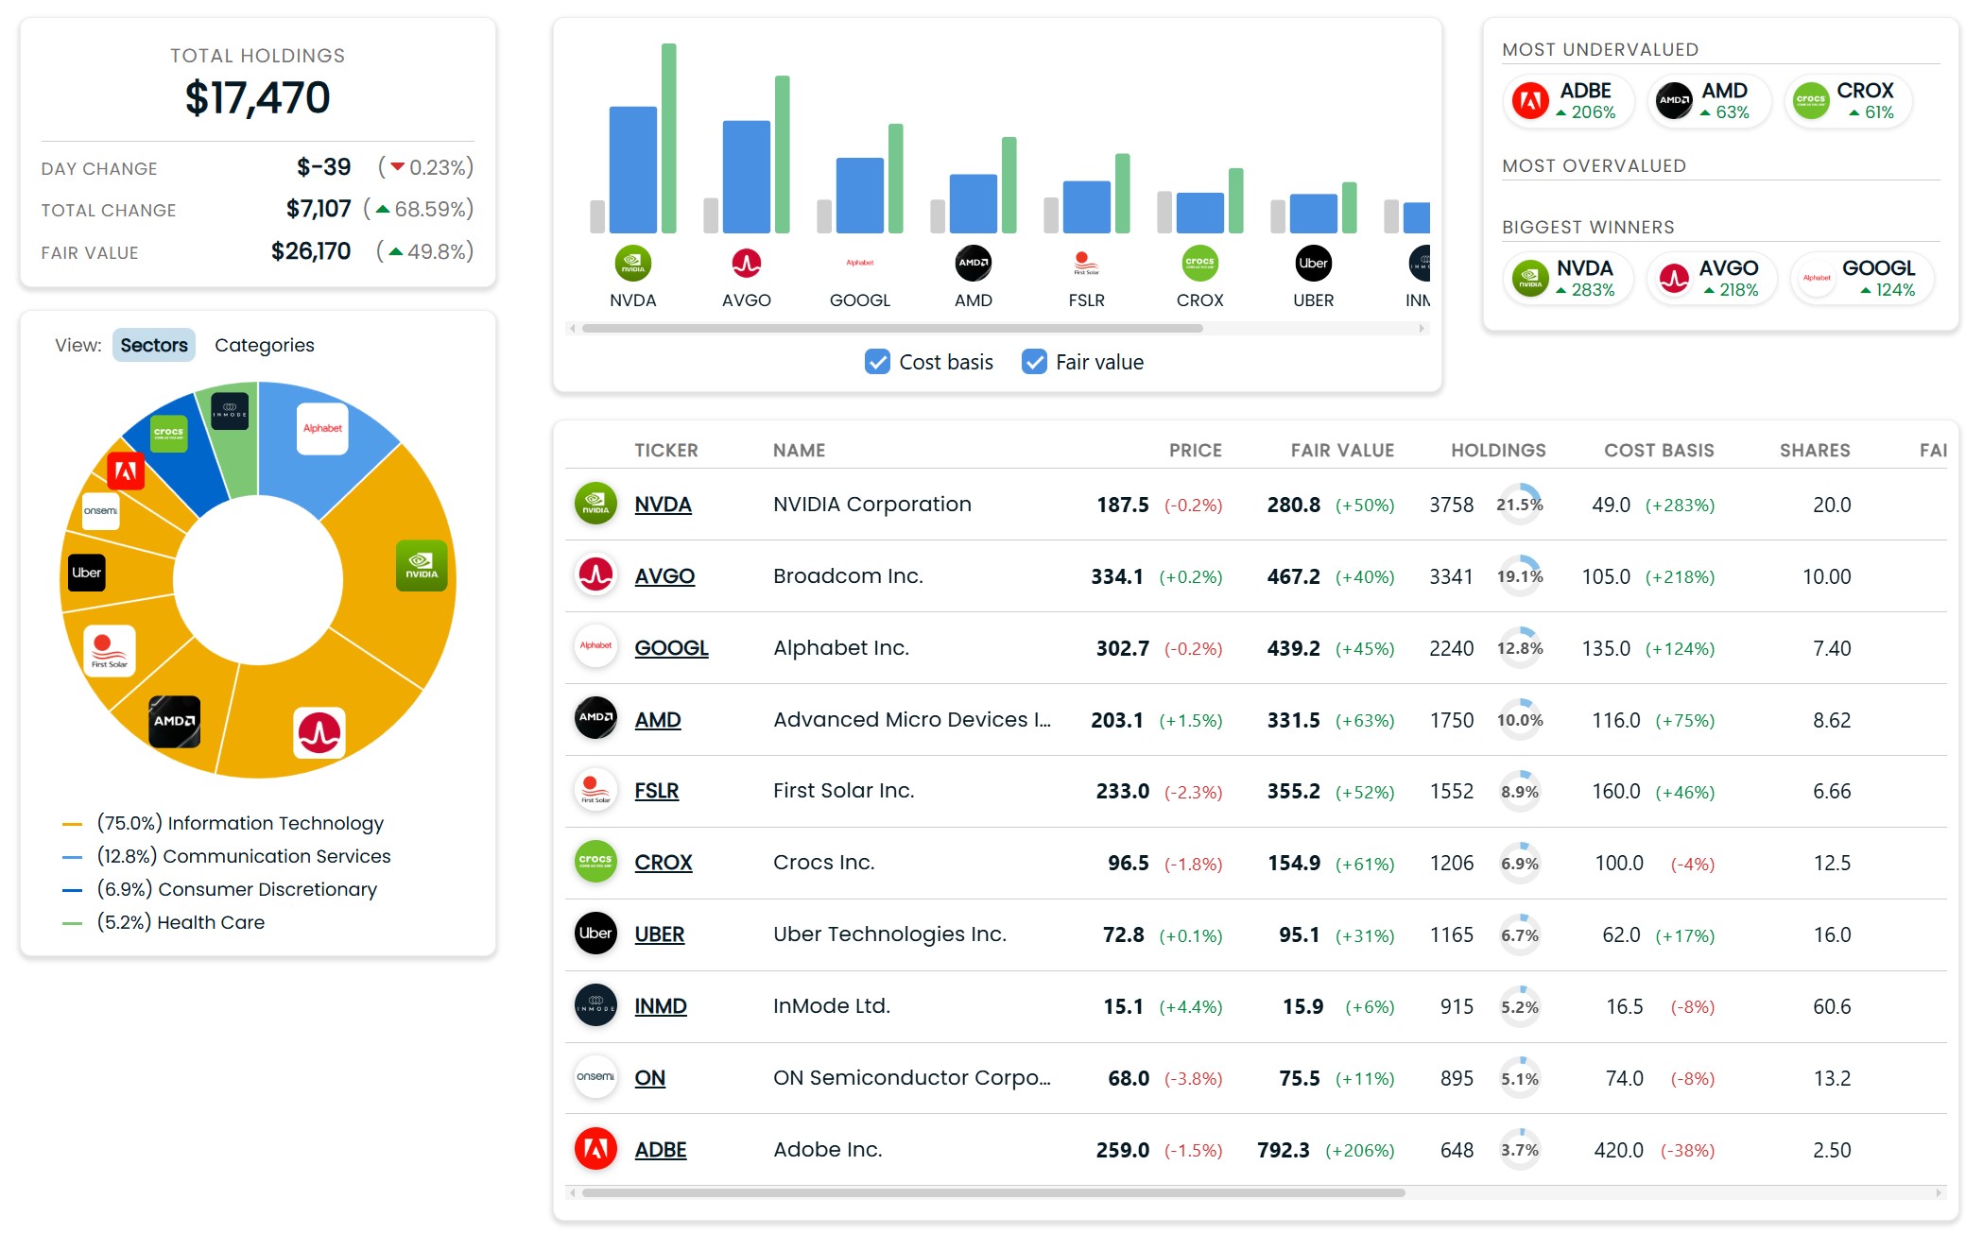Click the onsemi logo in ON row
Image resolution: width=1983 pixels, height=1234 pixels.
595,1077
